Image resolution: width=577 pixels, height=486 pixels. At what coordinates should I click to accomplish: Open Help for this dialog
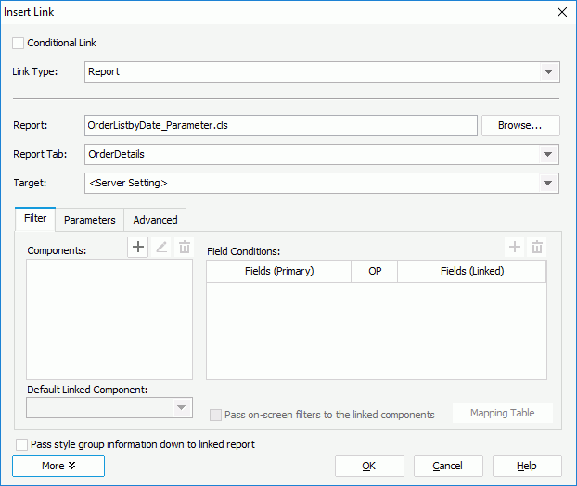pos(527,467)
